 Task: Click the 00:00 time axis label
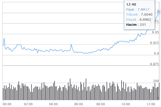7,104
